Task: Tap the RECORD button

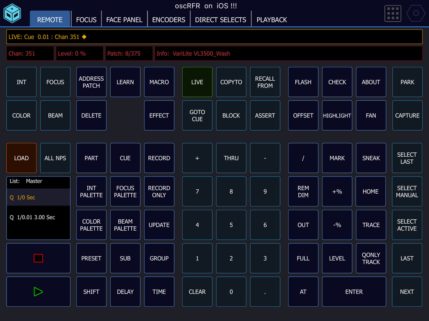Action: pyautogui.click(x=159, y=158)
